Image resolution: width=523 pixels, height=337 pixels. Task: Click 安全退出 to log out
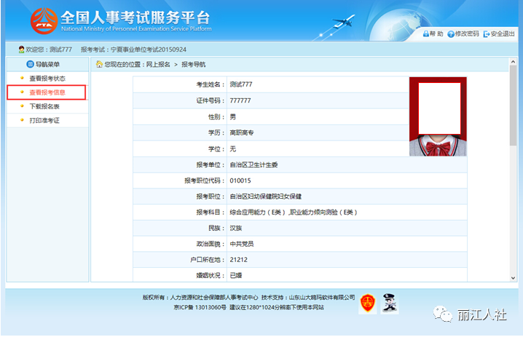pos(503,33)
